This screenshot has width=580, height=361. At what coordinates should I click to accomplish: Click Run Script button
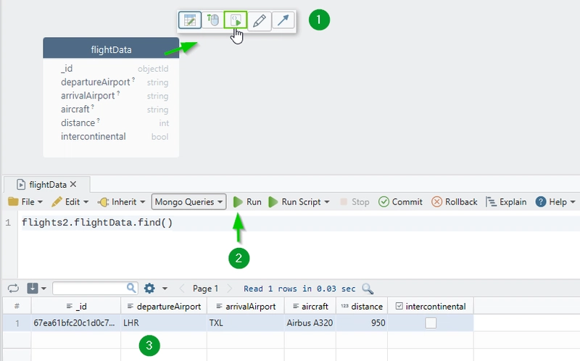point(295,202)
